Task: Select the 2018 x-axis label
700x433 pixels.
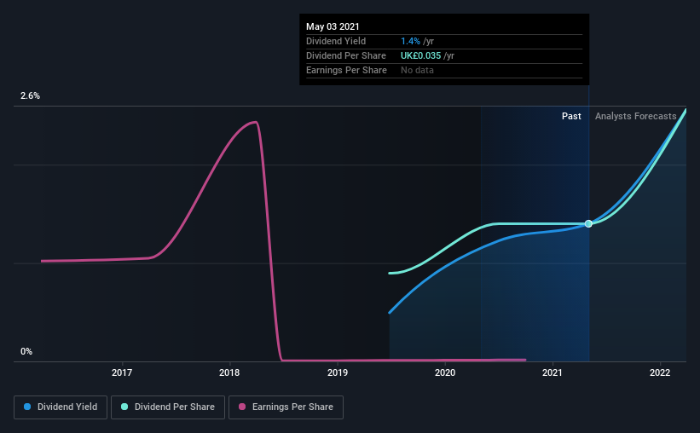Action: tap(229, 372)
